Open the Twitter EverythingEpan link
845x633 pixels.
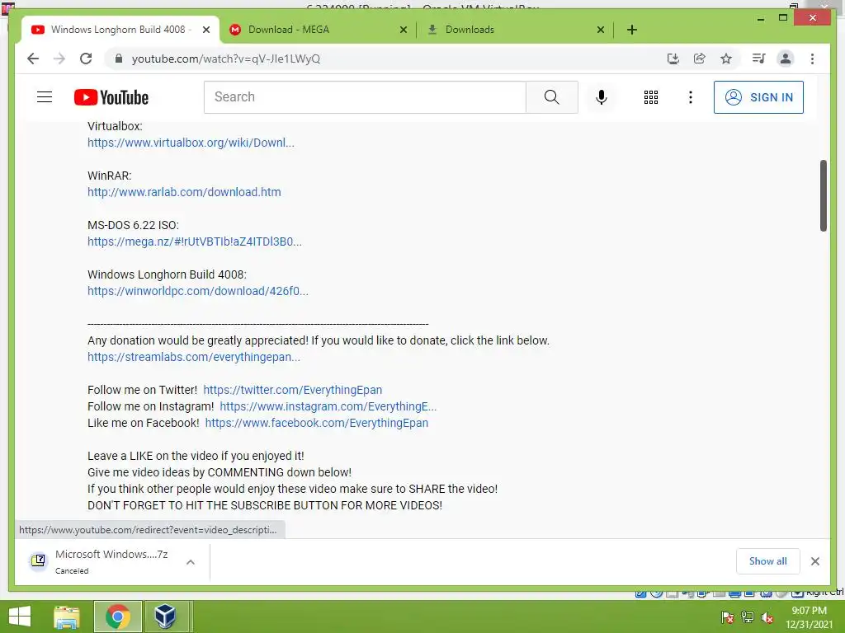pyautogui.click(x=293, y=390)
